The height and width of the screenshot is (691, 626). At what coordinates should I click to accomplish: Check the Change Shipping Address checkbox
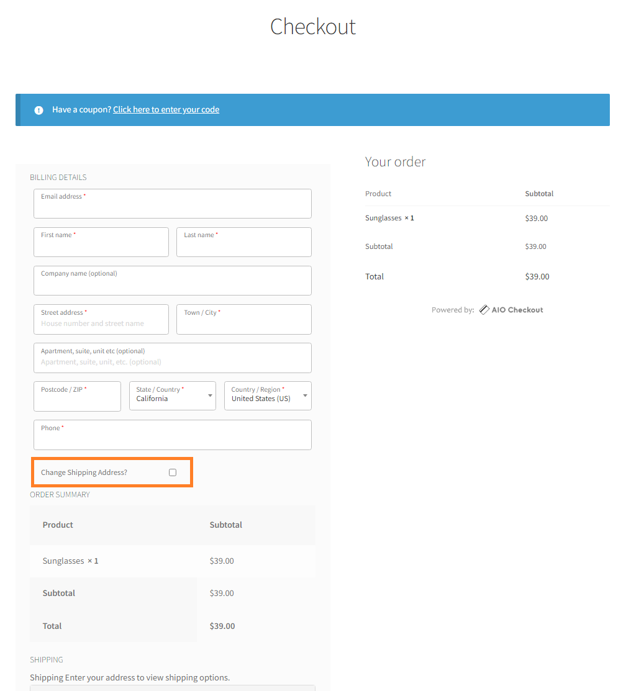click(173, 472)
